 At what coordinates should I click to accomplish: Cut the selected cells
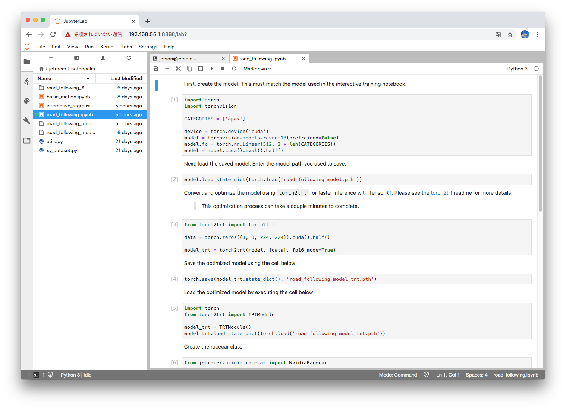(x=178, y=69)
